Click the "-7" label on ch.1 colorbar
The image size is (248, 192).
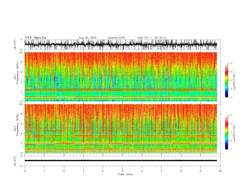[231, 97]
